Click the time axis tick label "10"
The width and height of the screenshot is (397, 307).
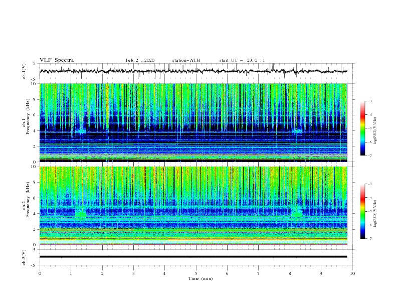(352, 273)
